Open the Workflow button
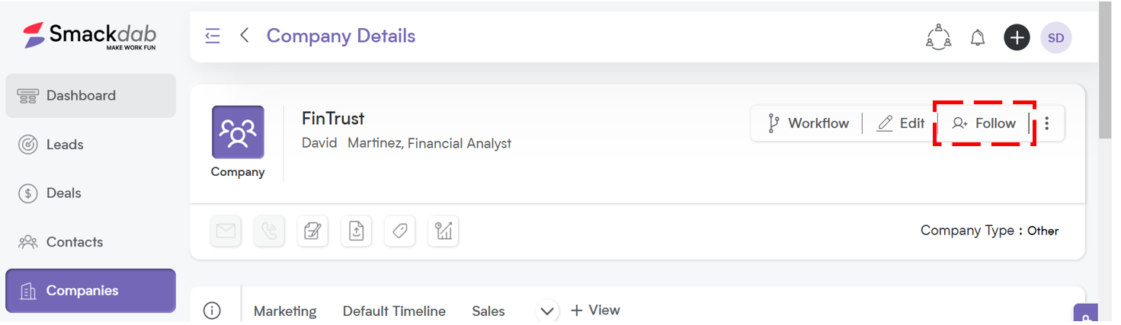This screenshot has width=1121, height=325. [x=808, y=123]
